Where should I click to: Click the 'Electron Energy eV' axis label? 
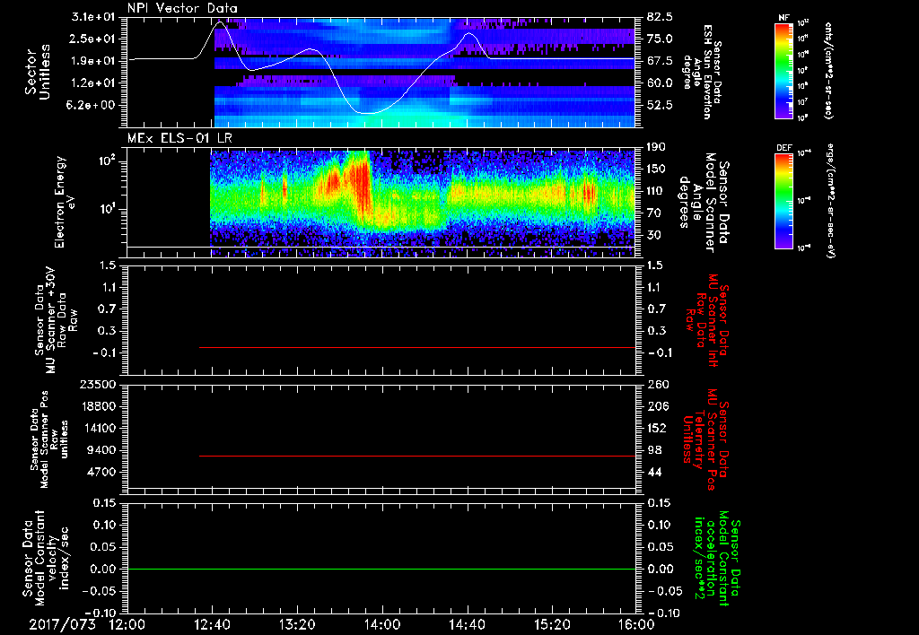65,202
